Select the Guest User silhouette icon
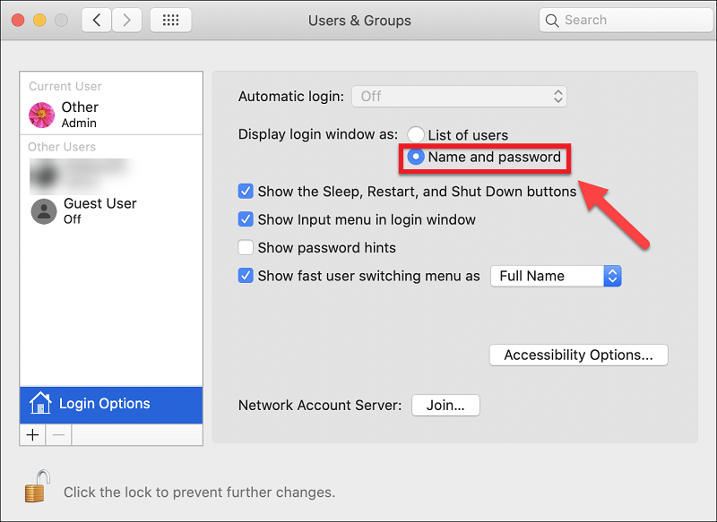Image resolution: width=717 pixels, height=522 pixels. tap(44, 210)
